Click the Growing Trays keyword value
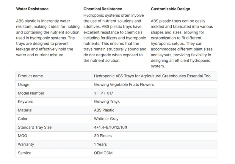 click(107, 101)
